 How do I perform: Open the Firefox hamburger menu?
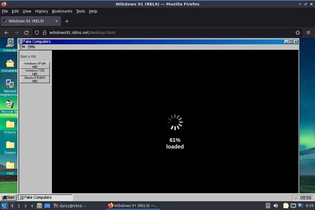coord(308,33)
